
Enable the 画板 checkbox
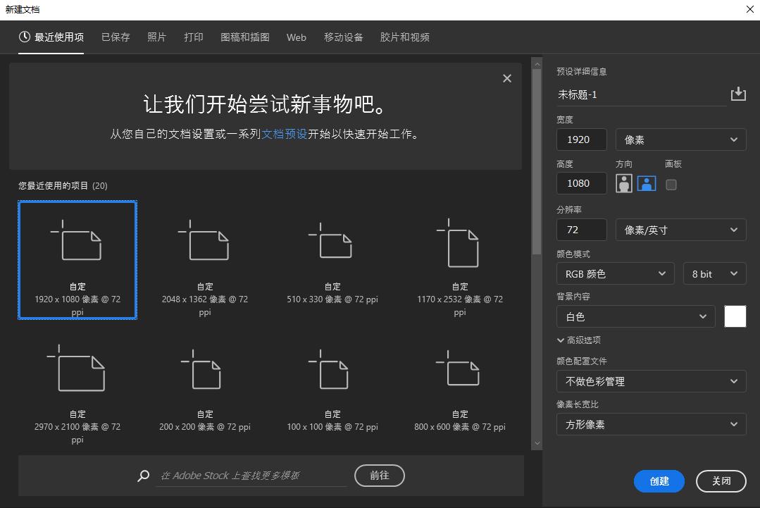[x=671, y=185]
